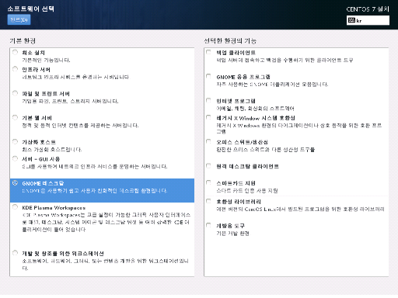The width and height of the screenshot is (398, 298).
Task: Check the GNOME 응용 프로그램 add-on
Action: [208, 76]
